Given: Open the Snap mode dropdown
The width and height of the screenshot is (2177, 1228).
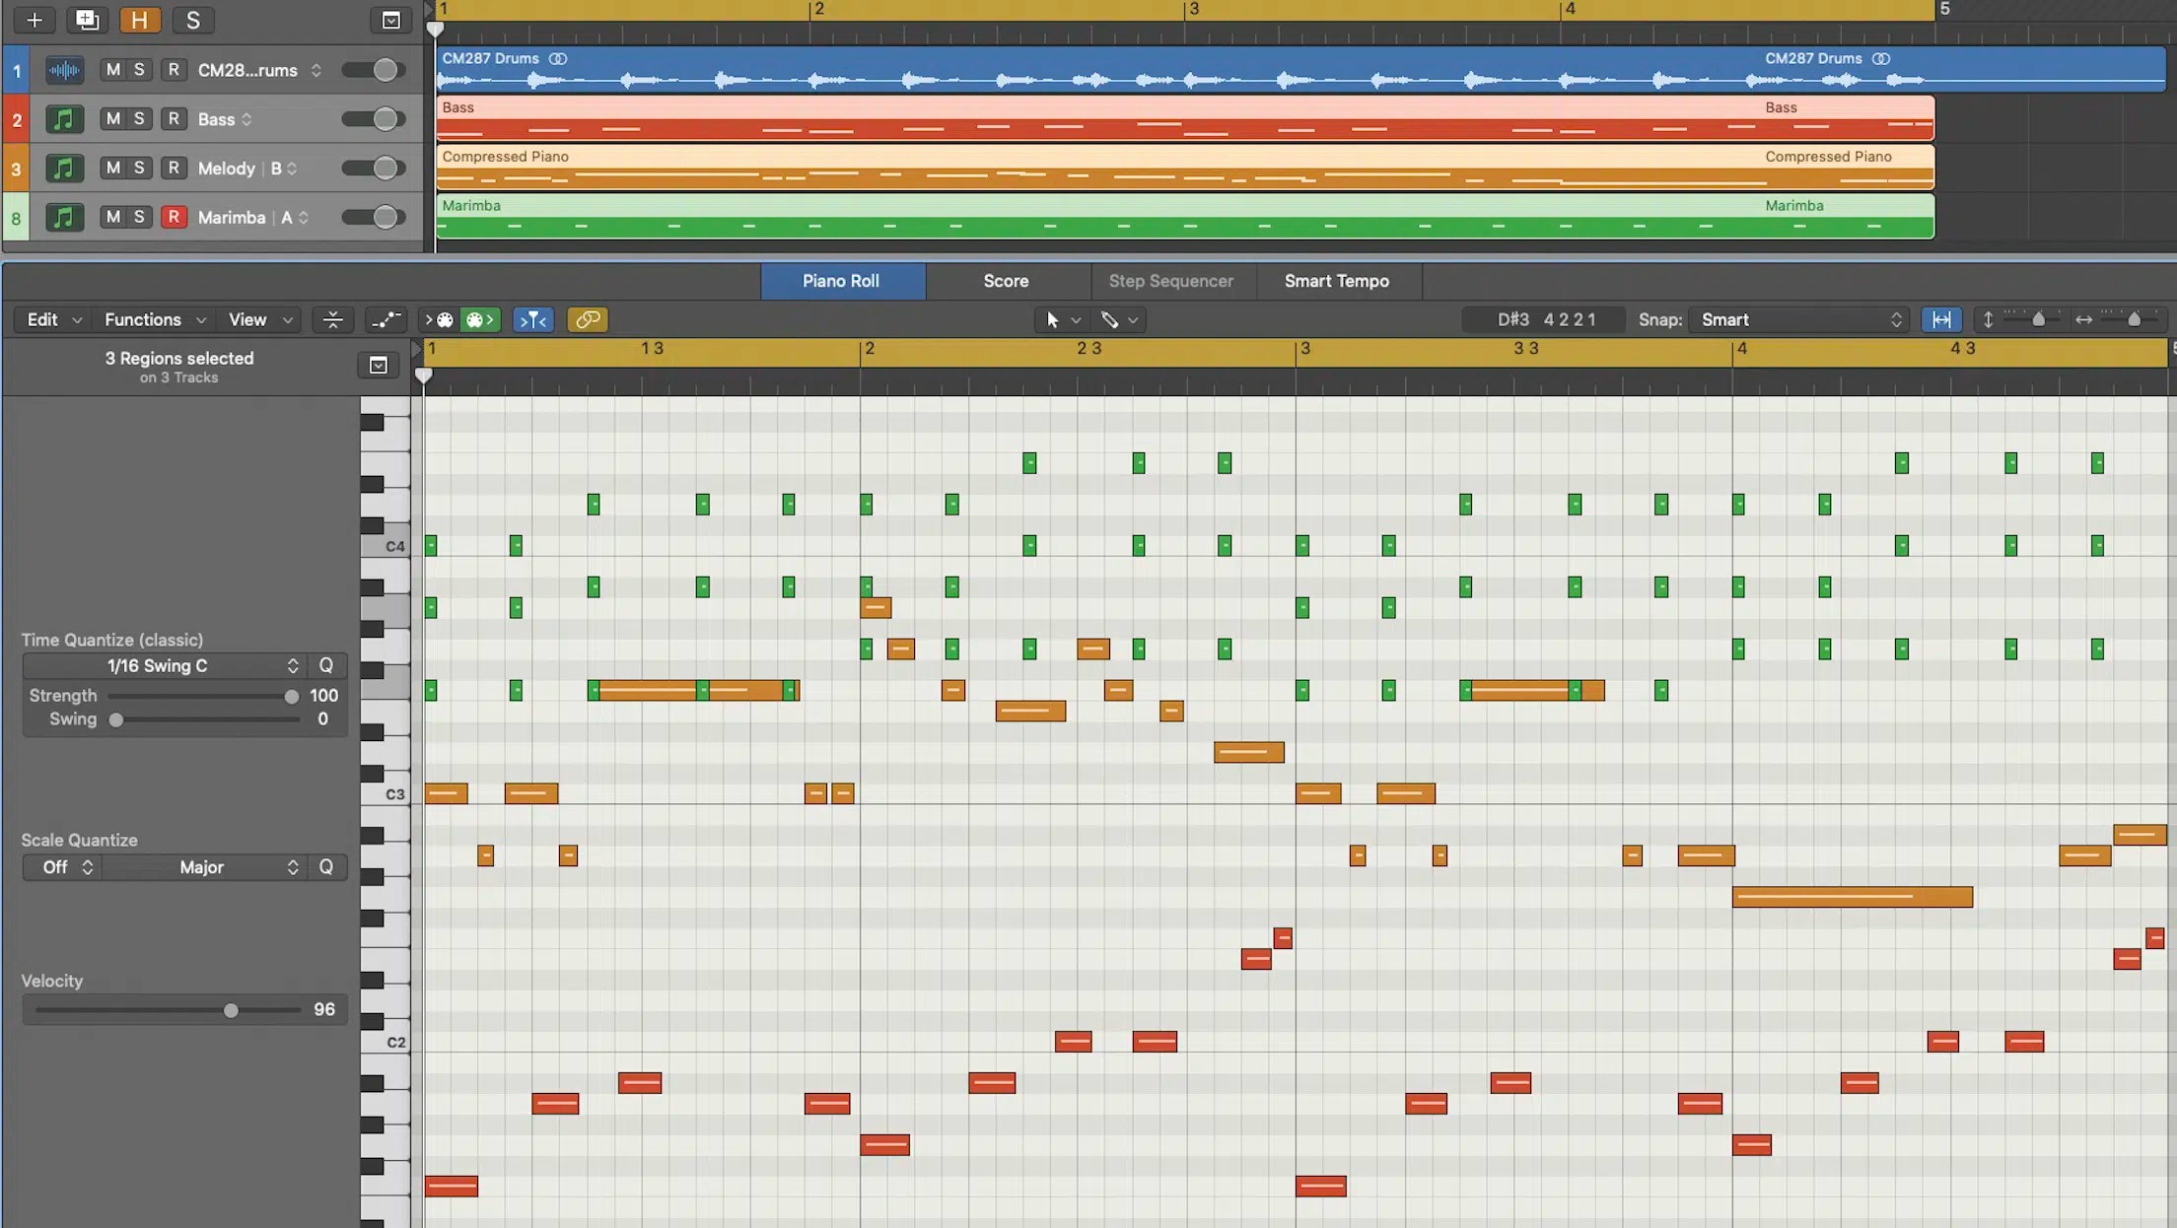Looking at the screenshot, I should tap(1796, 319).
